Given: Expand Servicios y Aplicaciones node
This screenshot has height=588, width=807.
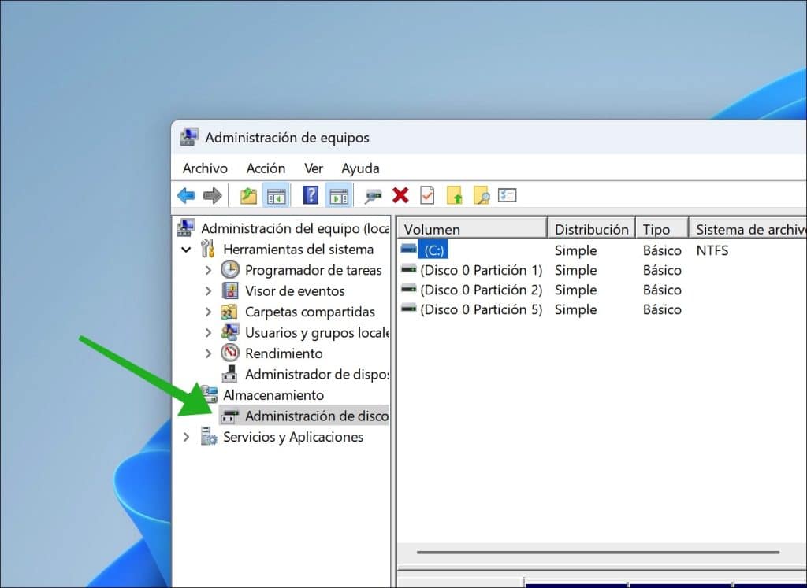Looking at the screenshot, I should coord(186,437).
